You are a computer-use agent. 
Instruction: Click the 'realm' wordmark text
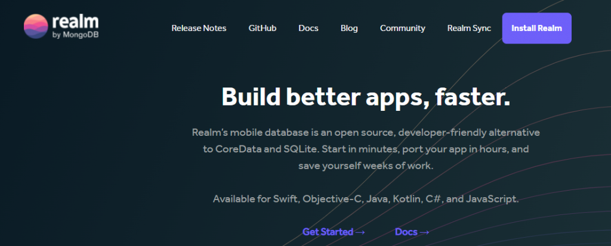pyautogui.click(x=75, y=22)
